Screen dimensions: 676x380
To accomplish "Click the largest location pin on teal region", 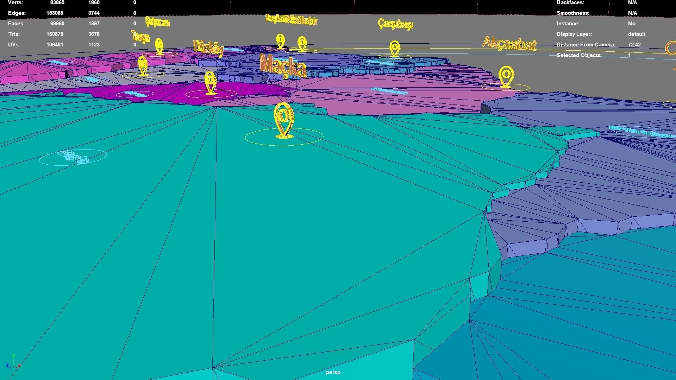I will 284,120.
